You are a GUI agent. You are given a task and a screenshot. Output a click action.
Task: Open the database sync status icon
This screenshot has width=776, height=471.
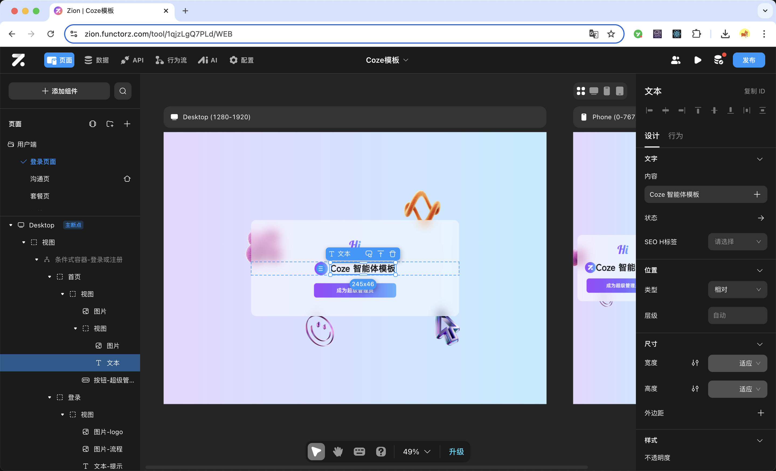coord(719,59)
